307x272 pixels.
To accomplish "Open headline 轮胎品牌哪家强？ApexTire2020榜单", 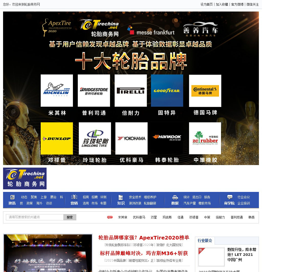I will click(x=144, y=238).
